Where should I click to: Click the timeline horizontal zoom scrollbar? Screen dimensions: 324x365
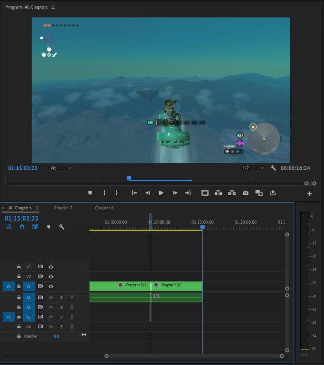click(x=194, y=356)
